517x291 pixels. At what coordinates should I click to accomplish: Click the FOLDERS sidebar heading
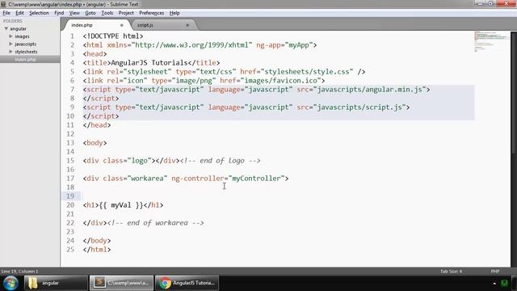(x=13, y=21)
